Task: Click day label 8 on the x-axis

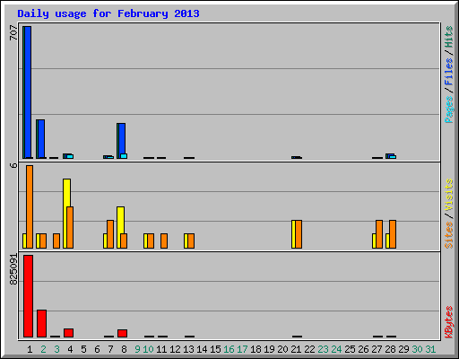Action: point(124,349)
